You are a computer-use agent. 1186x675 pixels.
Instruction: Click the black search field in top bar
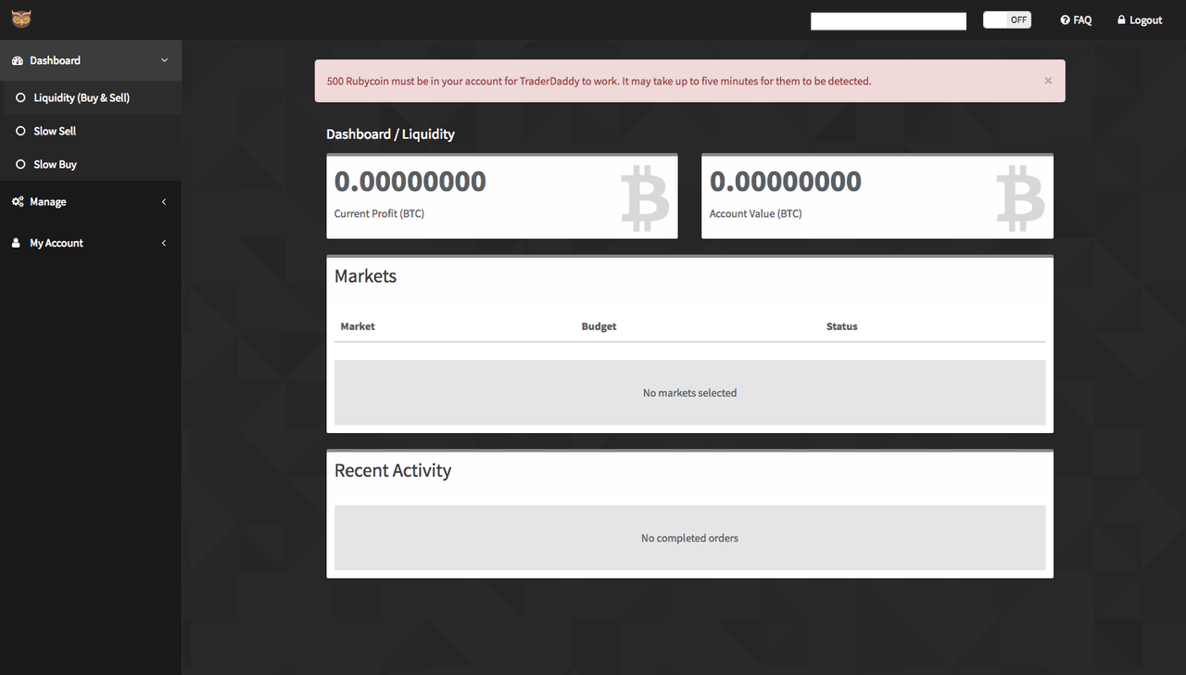click(888, 19)
